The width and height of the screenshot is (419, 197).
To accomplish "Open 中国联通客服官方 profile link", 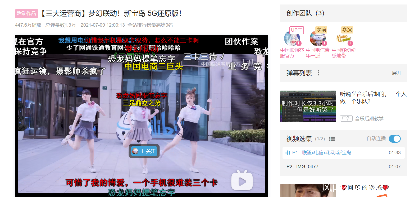I will [x=292, y=53].
